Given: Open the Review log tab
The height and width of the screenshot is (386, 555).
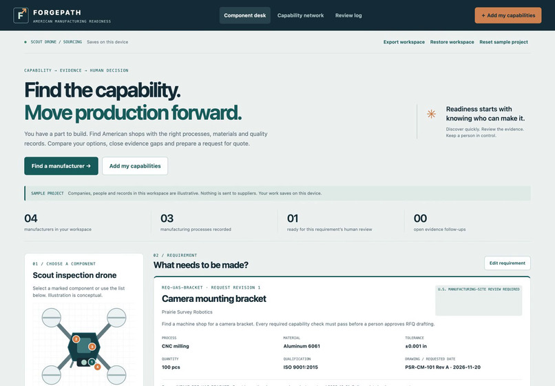Looking at the screenshot, I should [348, 15].
